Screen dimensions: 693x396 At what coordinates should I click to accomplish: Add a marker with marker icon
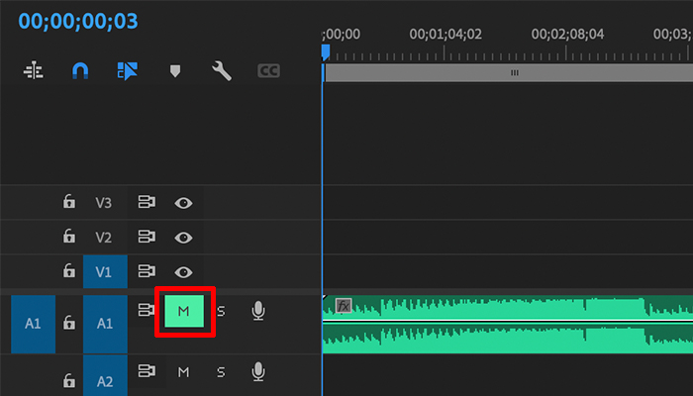click(175, 70)
